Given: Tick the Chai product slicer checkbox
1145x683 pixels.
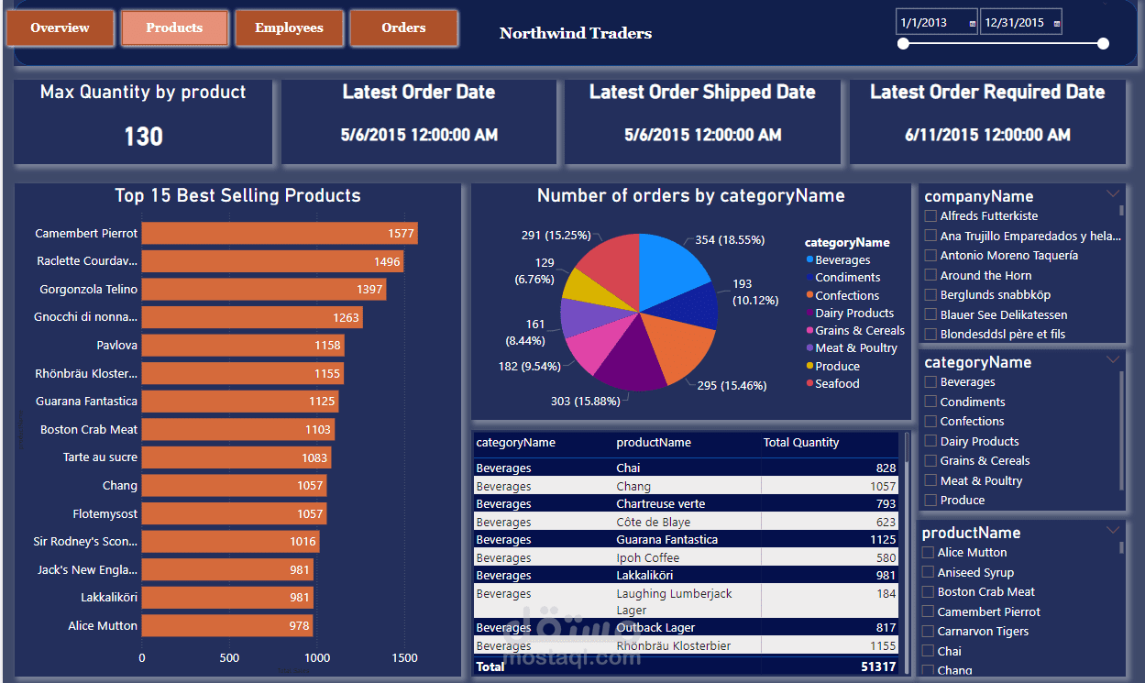Looking at the screenshot, I should tap(928, 651).
